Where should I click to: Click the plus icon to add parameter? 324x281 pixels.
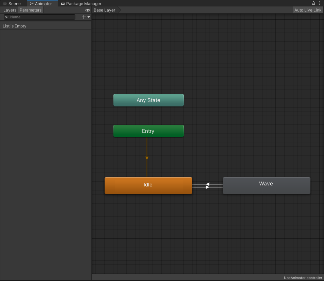[84, 17]
